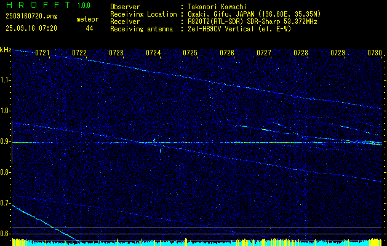
Task: Click the 0728 time marker
Action: (301, 54)
